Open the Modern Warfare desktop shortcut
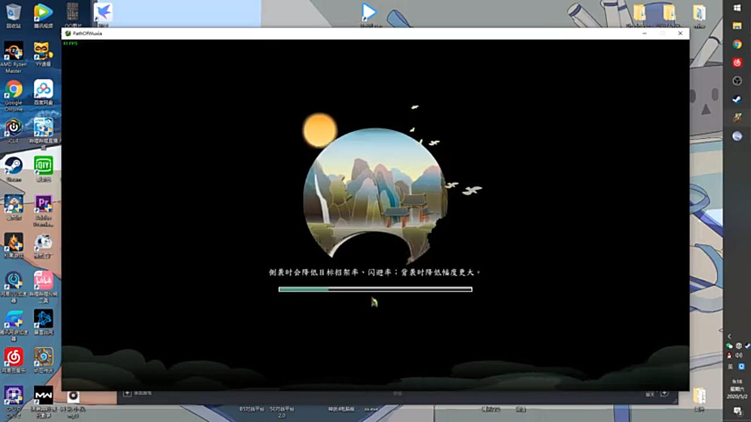This screenshot has height=422, width=751. tap(43, 401)
